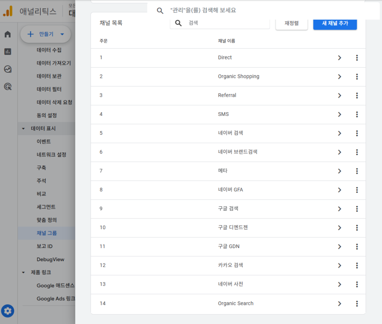Click the 구글 디멘드젠 channel name
Image resolution: width=382 pixels, height=324 pixels.
click(233, 228)
